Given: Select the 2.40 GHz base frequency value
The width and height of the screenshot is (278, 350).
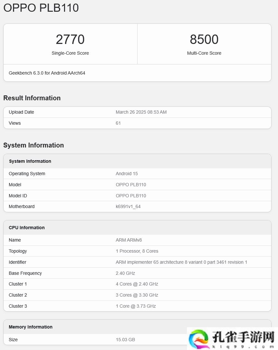Looking at the screenshot, I should (125, 273).
